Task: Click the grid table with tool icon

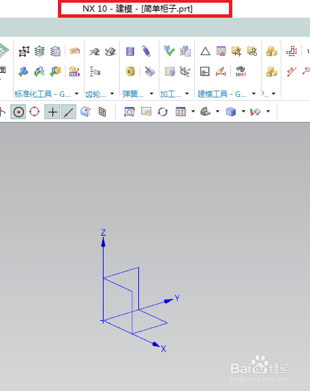Action: (x=170, y=72)
